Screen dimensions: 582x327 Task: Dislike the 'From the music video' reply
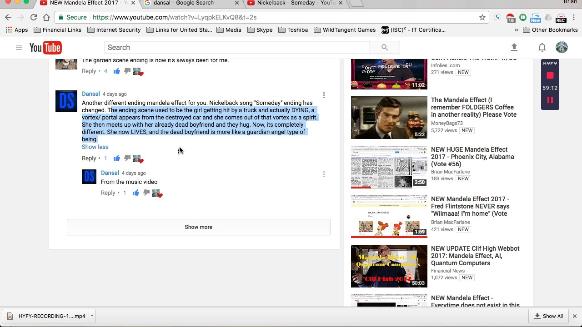point(146,193)
